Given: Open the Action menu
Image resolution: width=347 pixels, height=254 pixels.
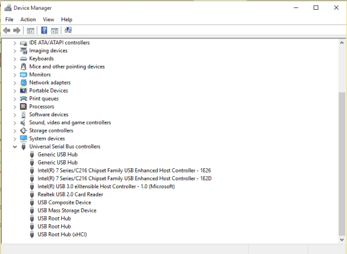Looking at the screenshot, I should 28,19.
